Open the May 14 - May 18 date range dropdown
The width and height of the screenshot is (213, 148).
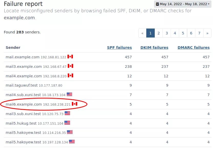pos(182,4)
